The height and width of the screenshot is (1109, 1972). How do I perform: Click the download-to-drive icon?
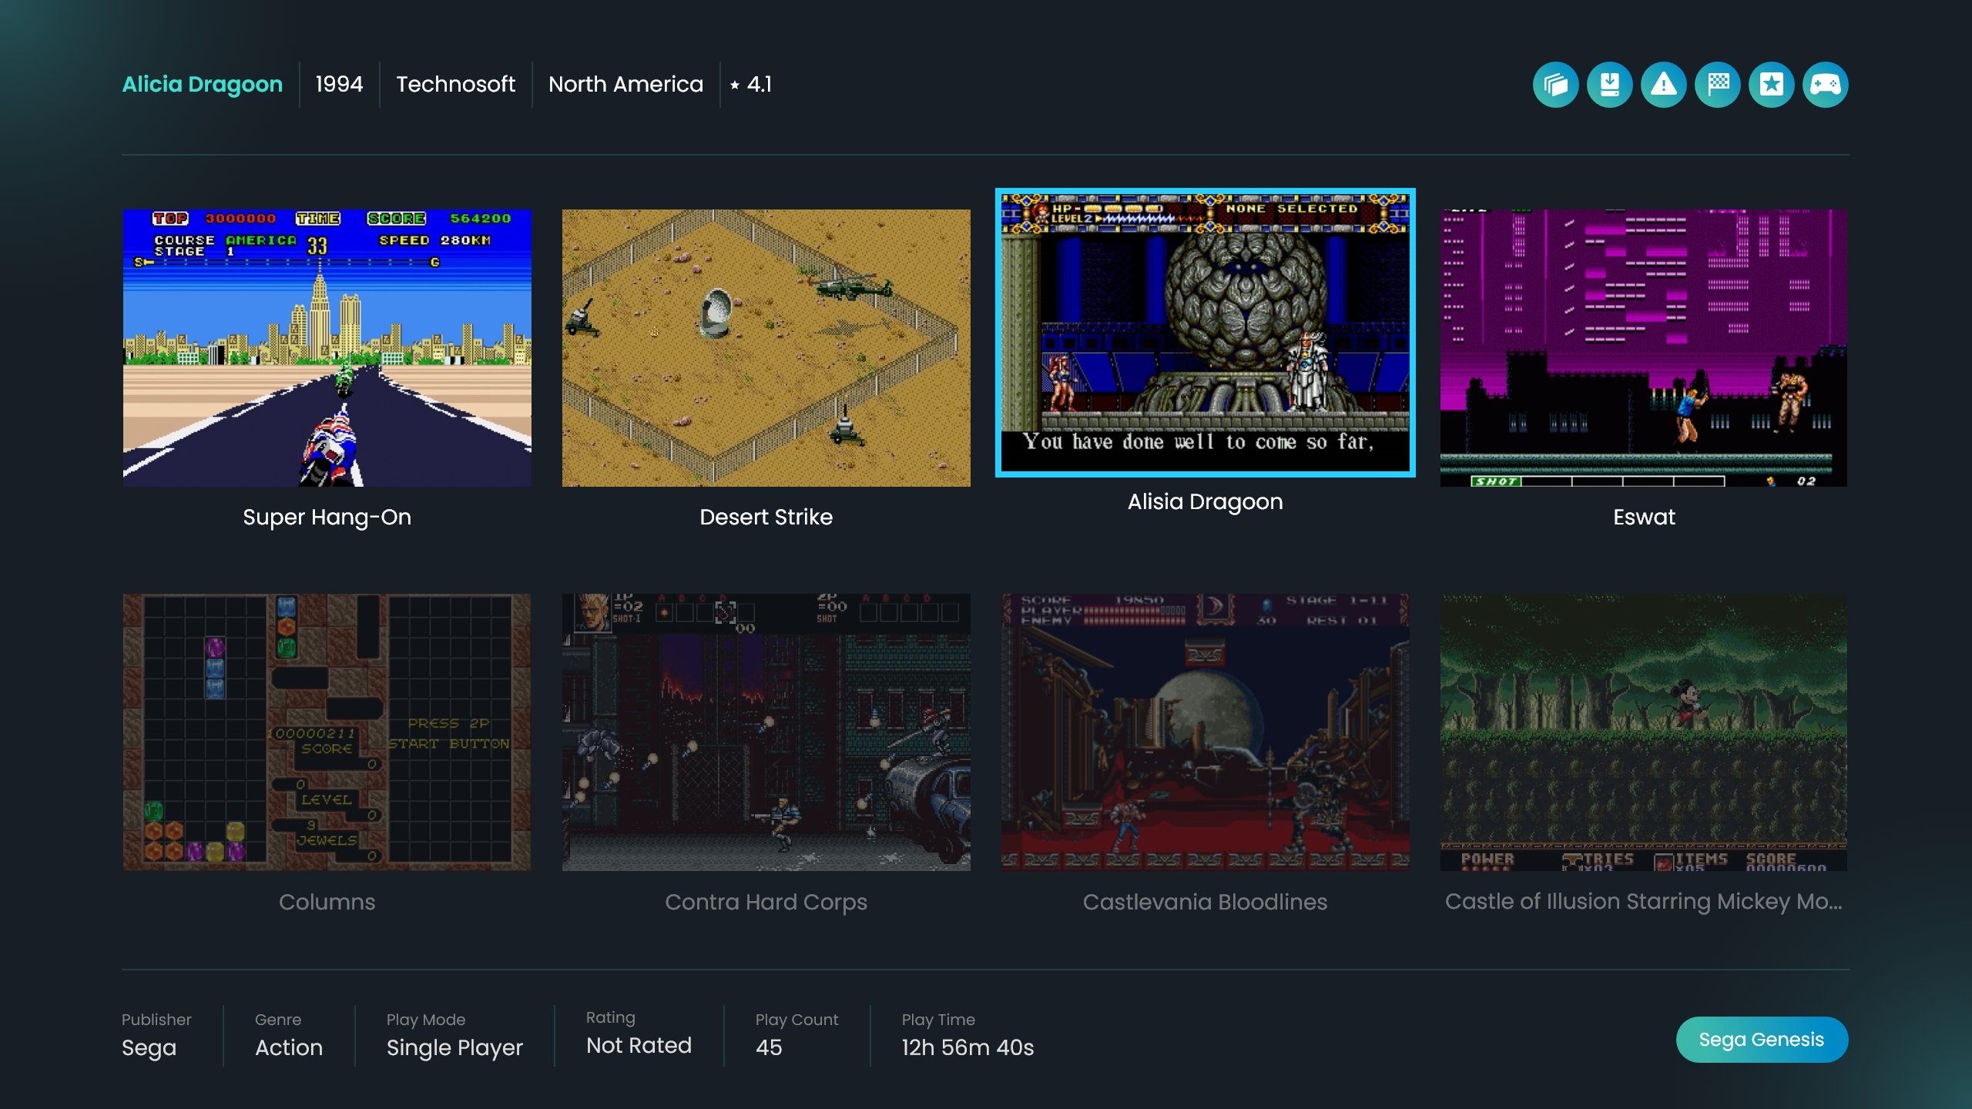pos(1609,85)
